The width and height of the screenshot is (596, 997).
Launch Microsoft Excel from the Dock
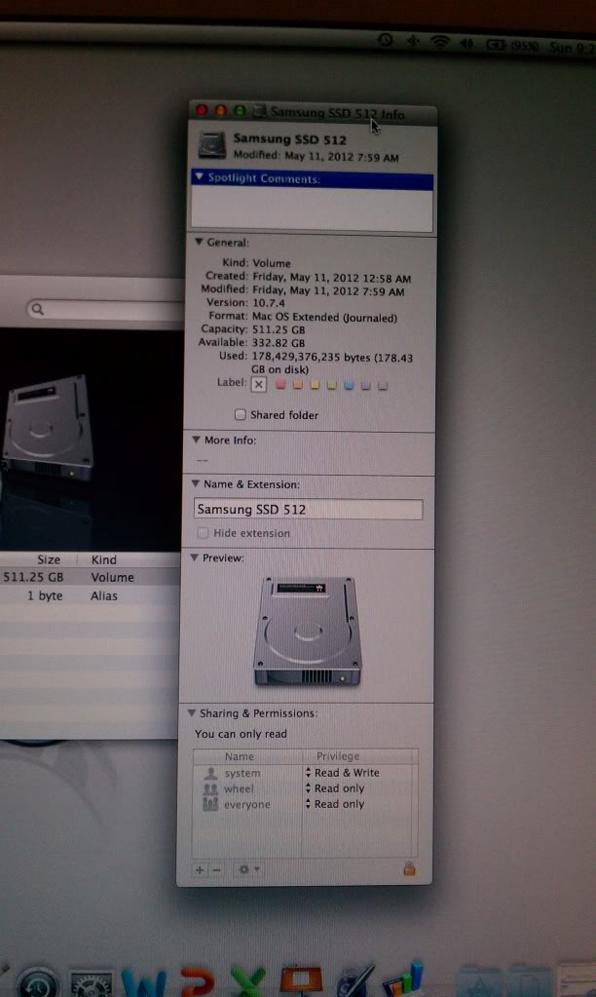247,982
